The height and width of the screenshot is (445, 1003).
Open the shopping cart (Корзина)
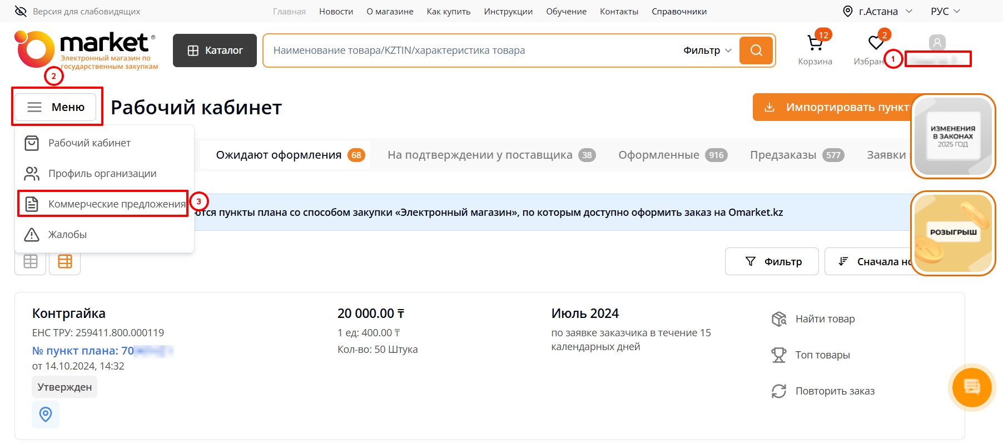[x=815, y=44]
